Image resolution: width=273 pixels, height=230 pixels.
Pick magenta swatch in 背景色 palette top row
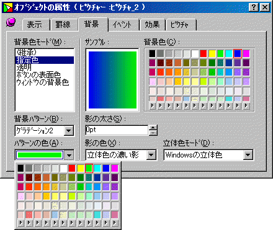[246, 53]
